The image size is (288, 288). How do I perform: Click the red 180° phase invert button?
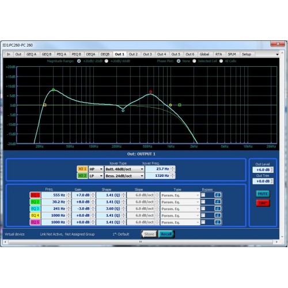pyautogui.click(x=263, y=203)
